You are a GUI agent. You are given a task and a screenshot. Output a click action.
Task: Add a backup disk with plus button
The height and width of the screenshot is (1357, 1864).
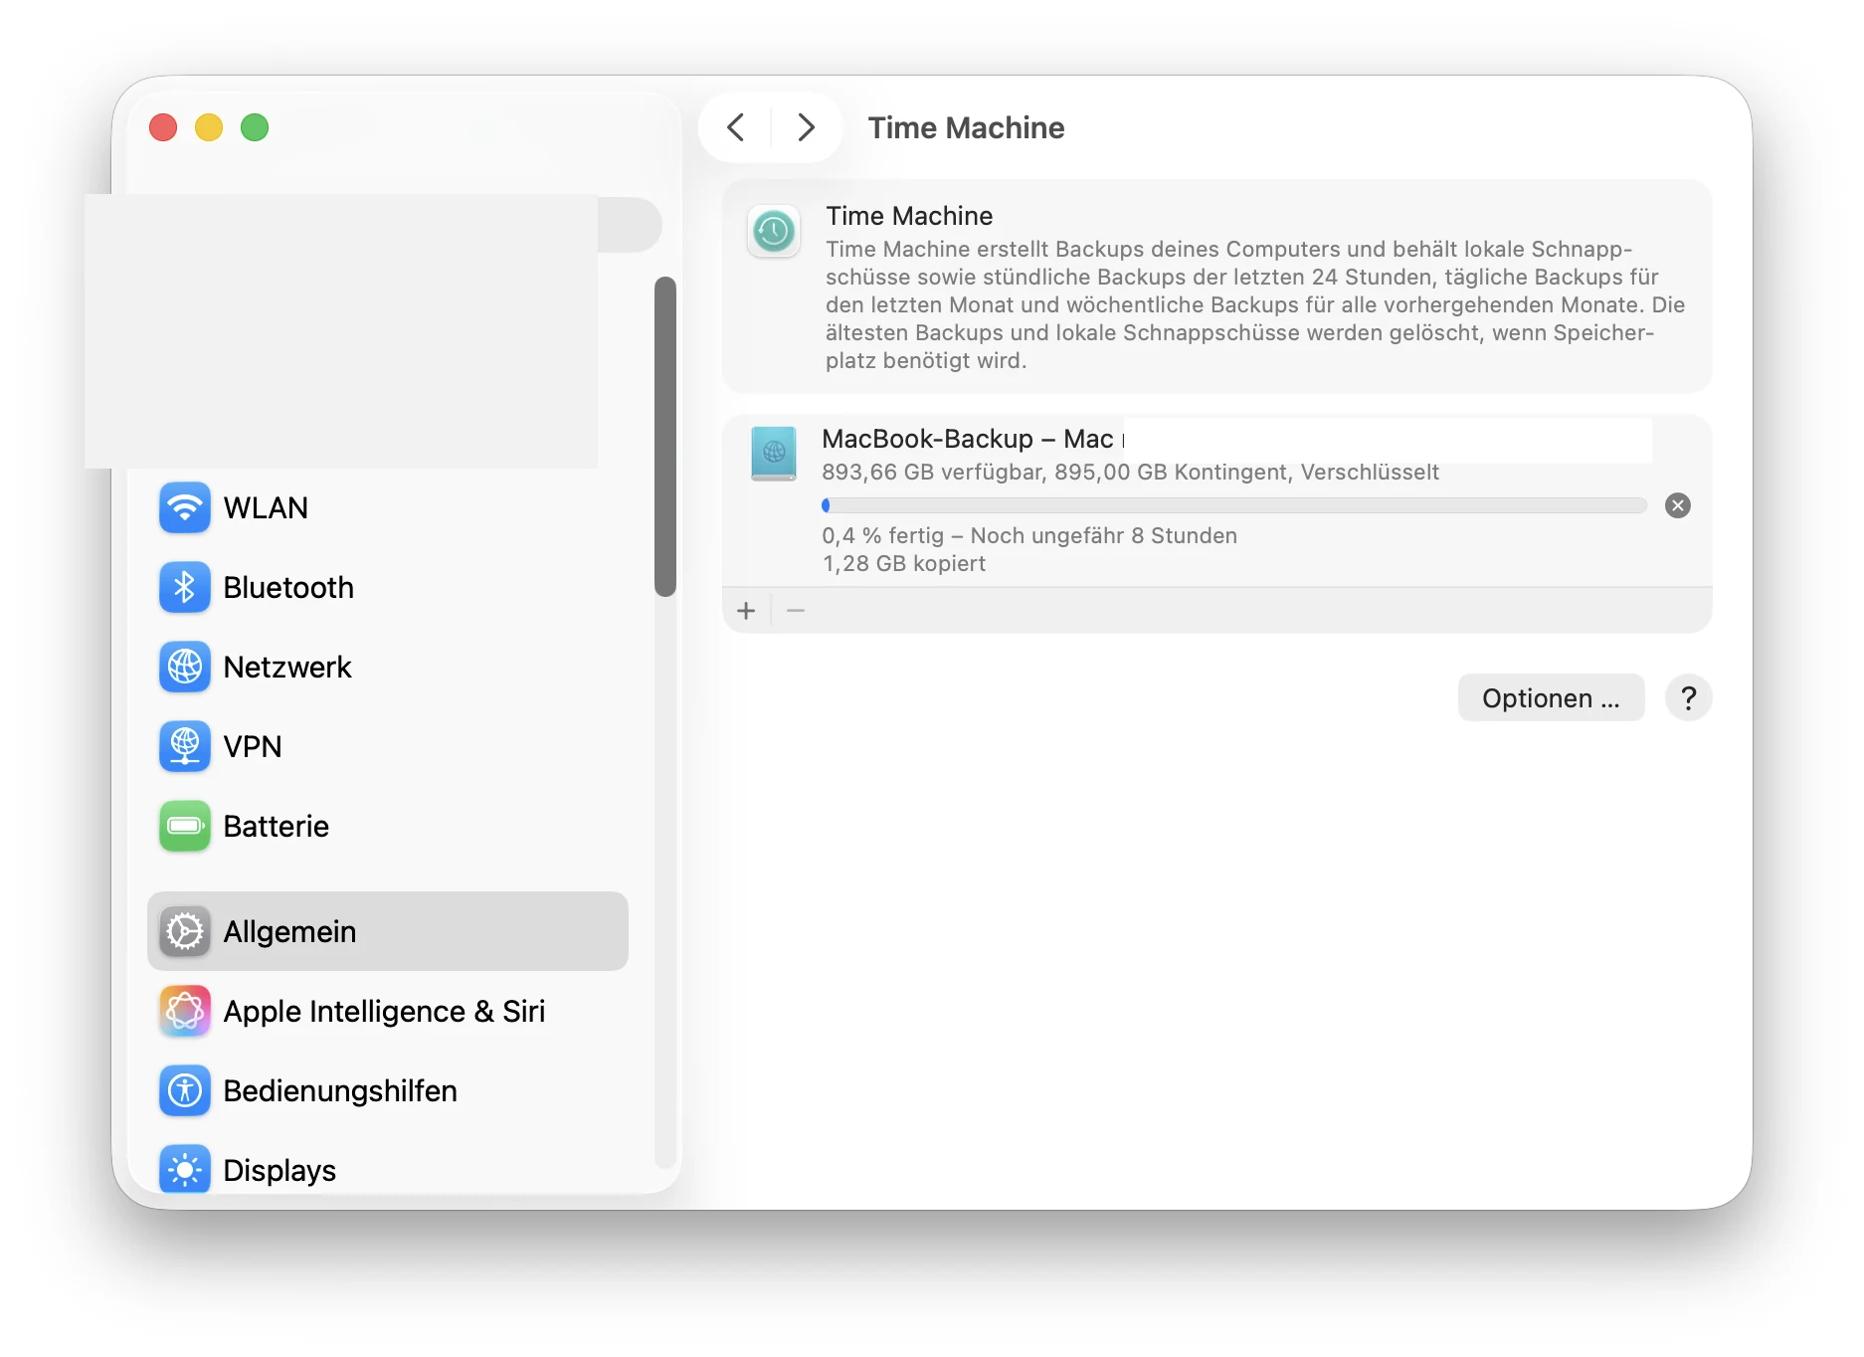click(x=746, y=610)
